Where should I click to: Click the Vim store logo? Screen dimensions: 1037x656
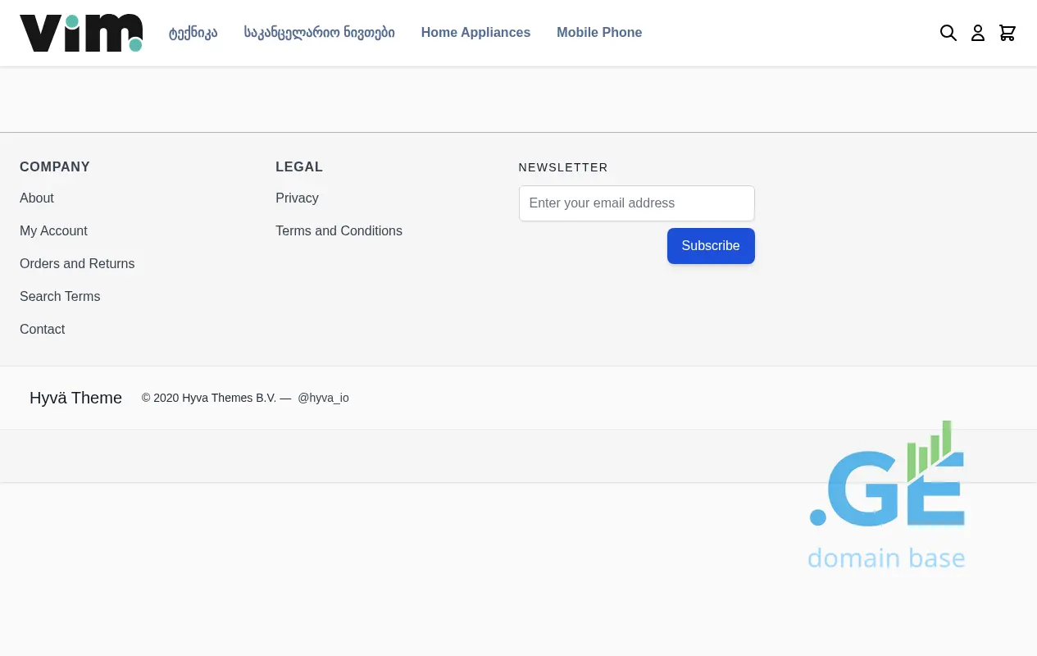point(81,33)
